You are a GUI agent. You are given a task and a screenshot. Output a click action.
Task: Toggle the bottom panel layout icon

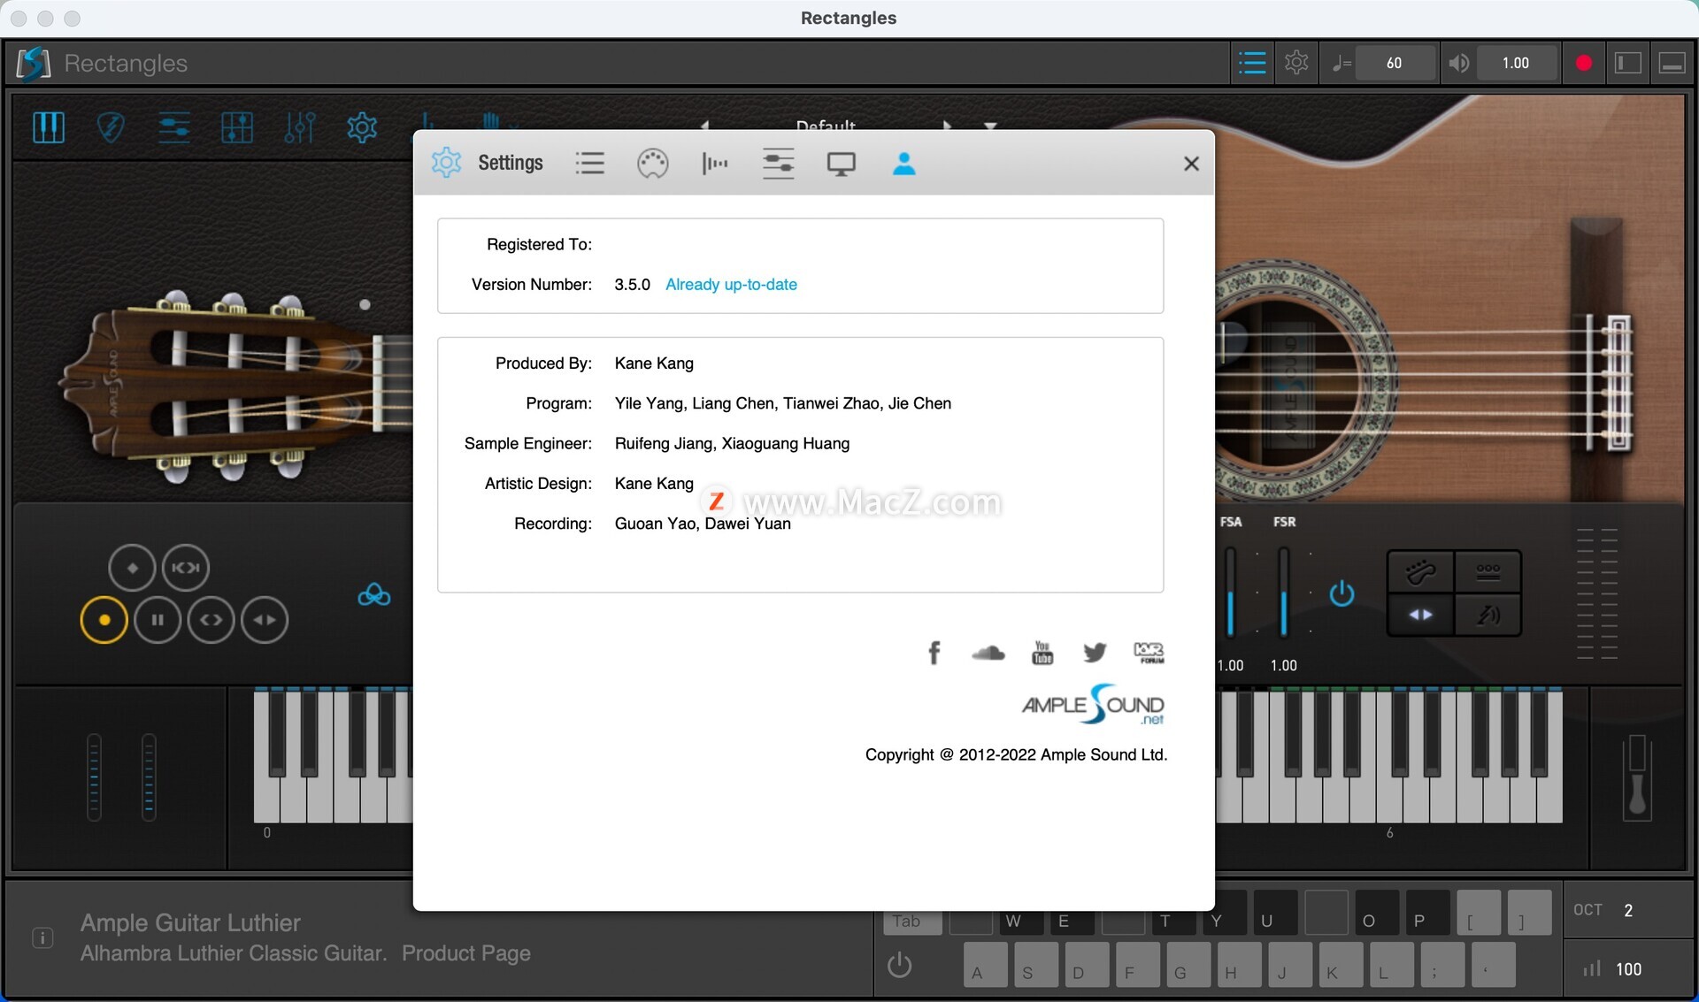point(1672,63)
